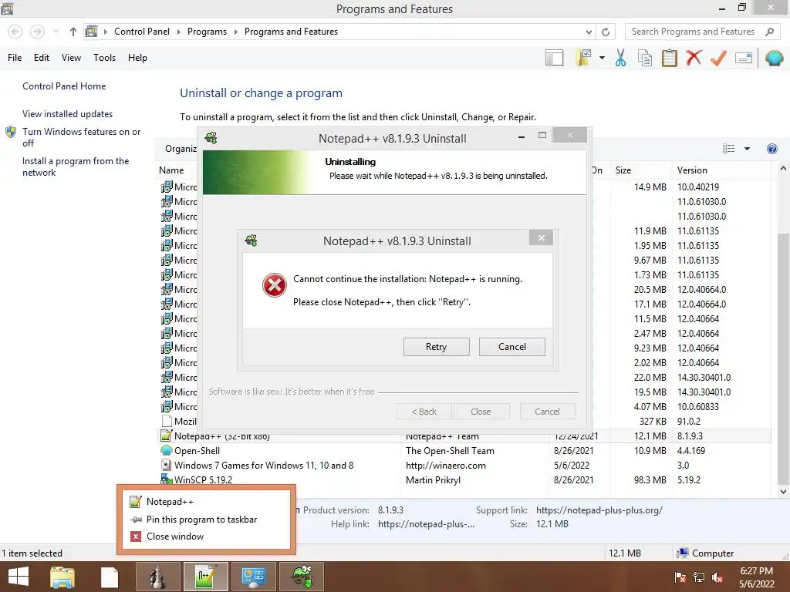Click Cancel in the error dialog
The width and height of the screenshot is (790, 592).
pos(512,347)
